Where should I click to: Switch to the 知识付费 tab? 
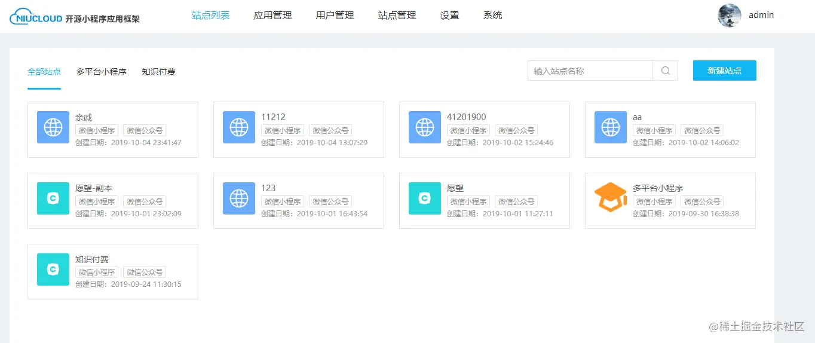click(x=158, y=72)
